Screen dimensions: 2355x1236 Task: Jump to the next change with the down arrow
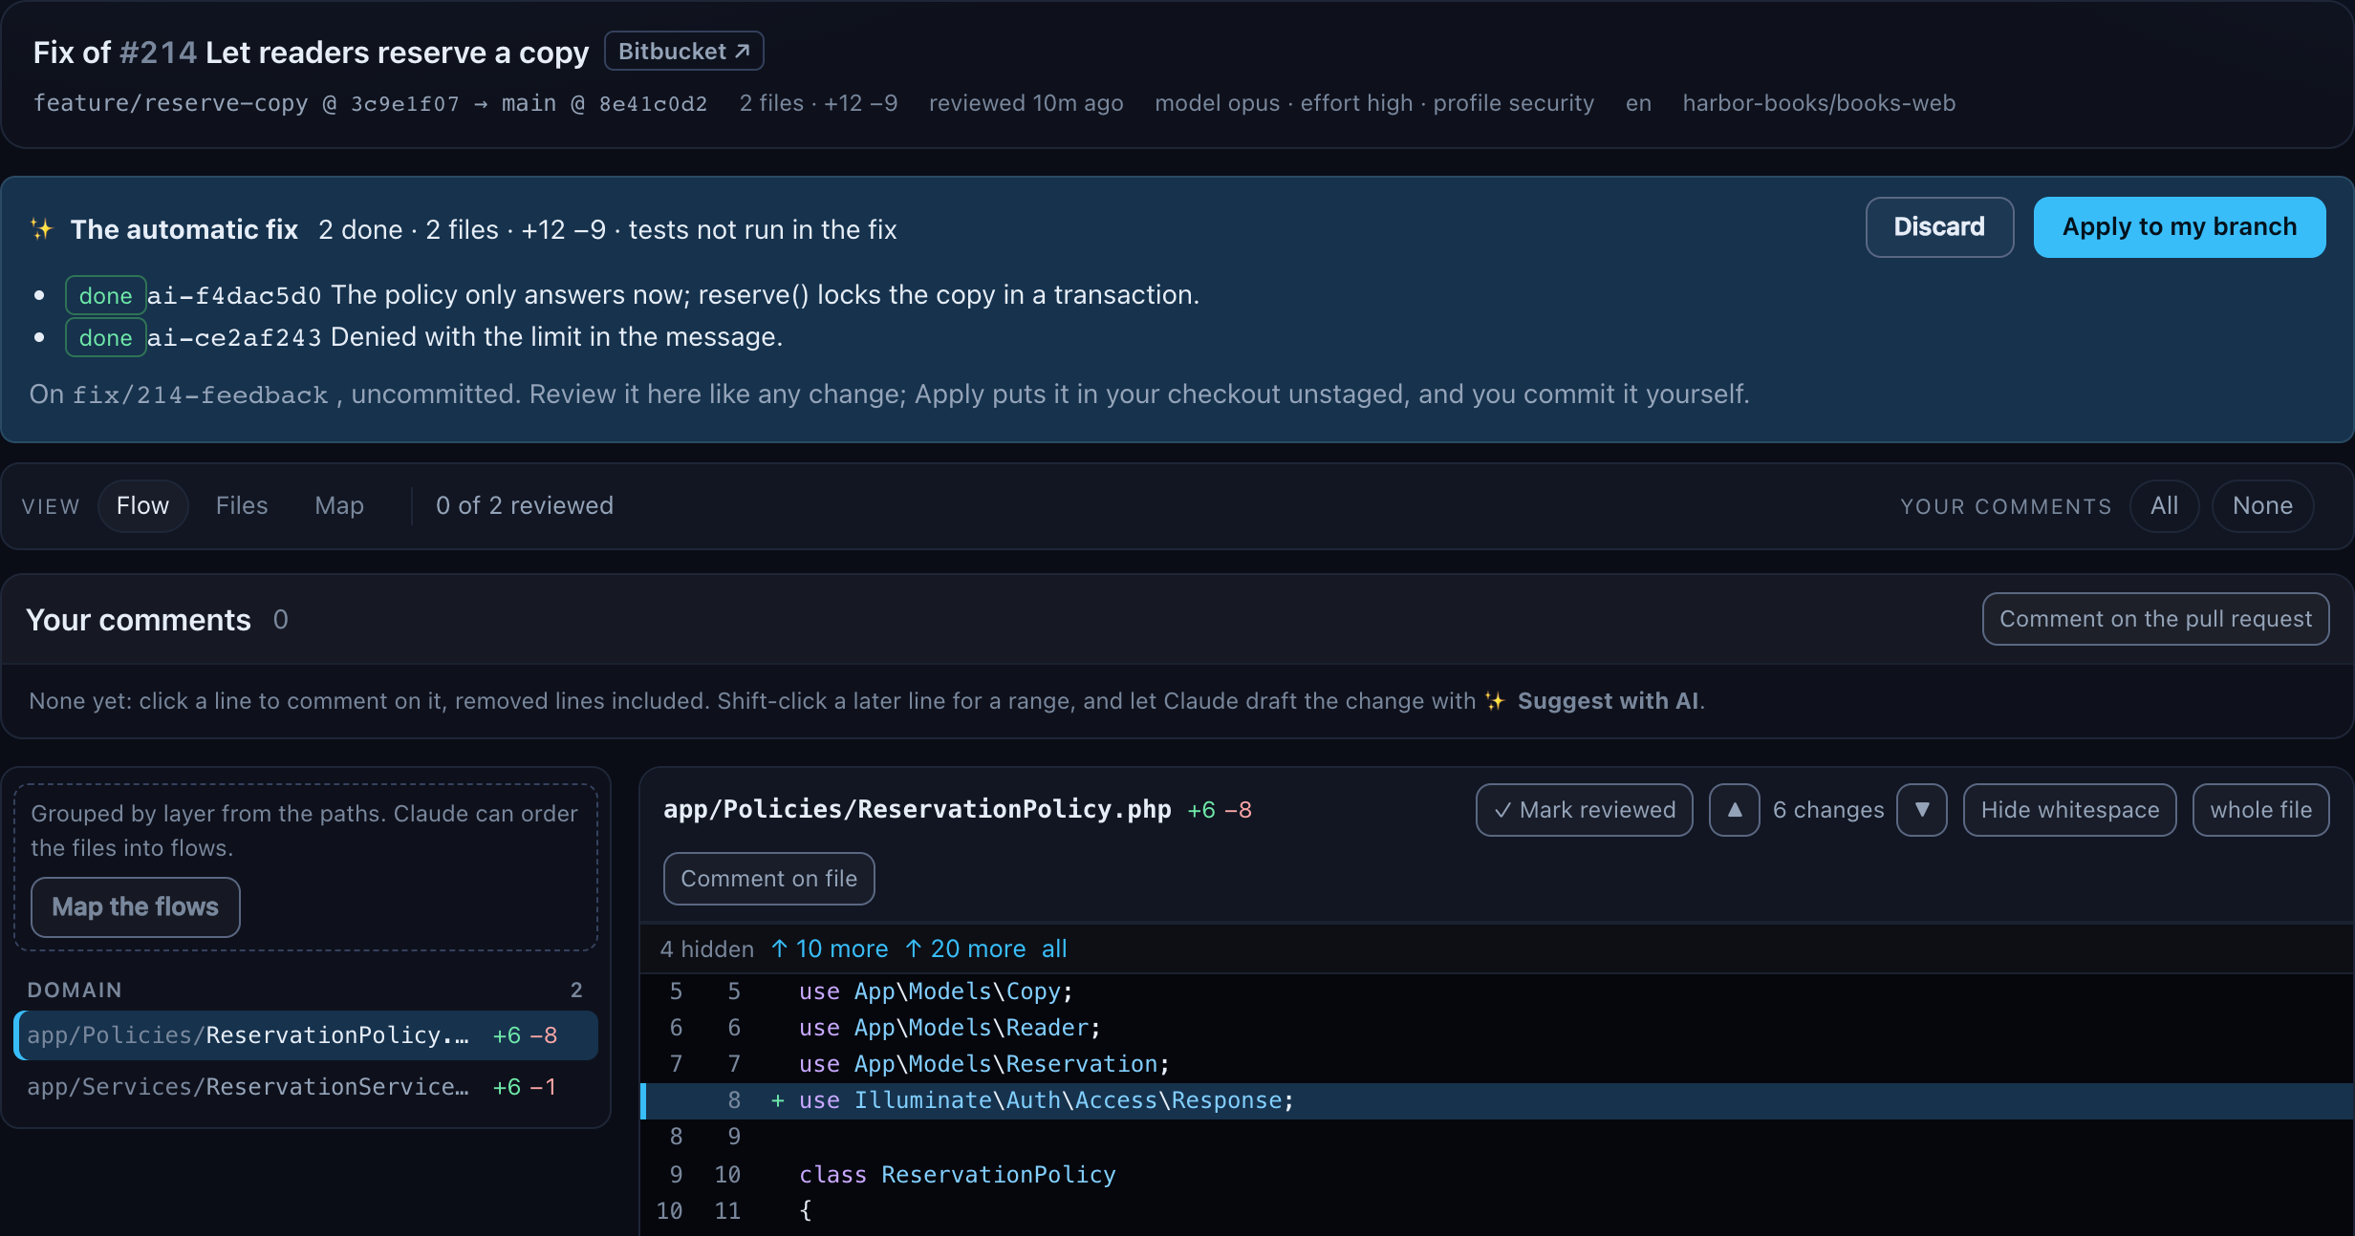pyautogui.click(x=1922, y=810)
